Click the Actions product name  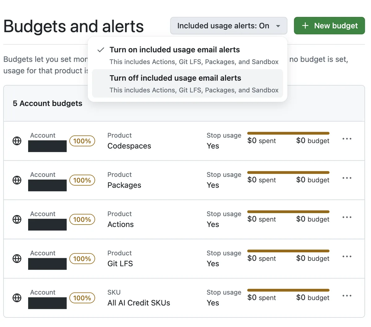tap(121, 224)
